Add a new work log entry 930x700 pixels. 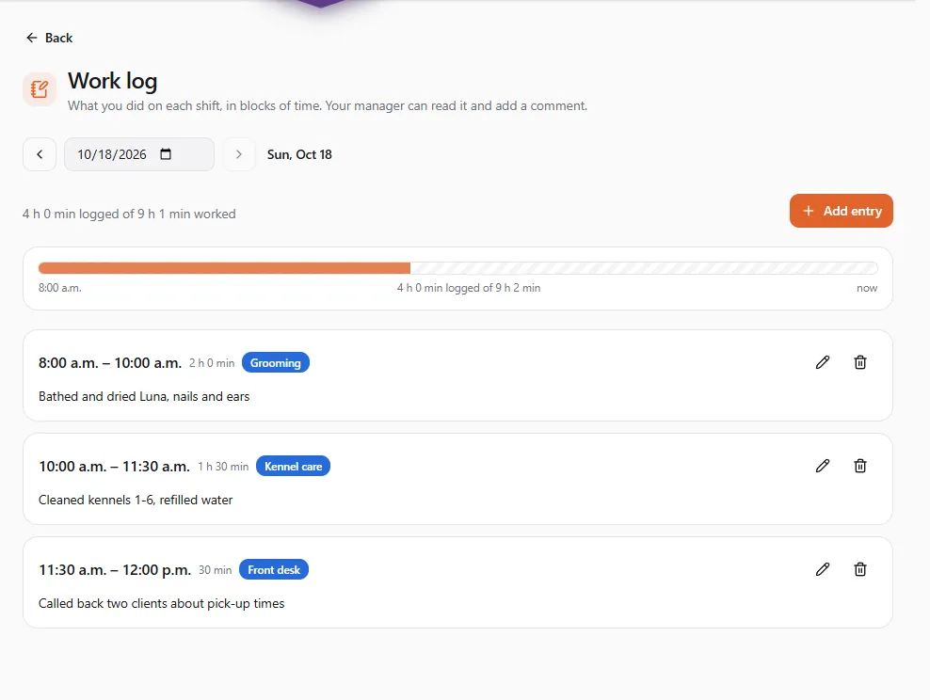841,211
